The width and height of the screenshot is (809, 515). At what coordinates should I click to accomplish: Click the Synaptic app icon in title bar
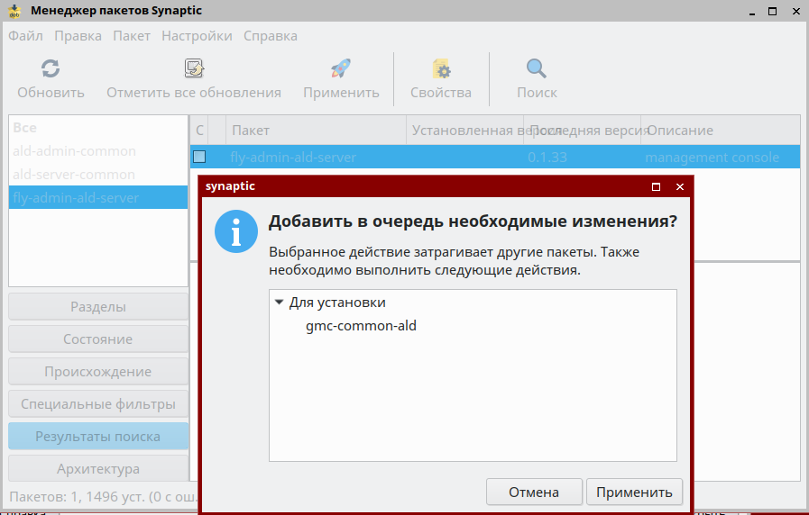tap(14, 11)
